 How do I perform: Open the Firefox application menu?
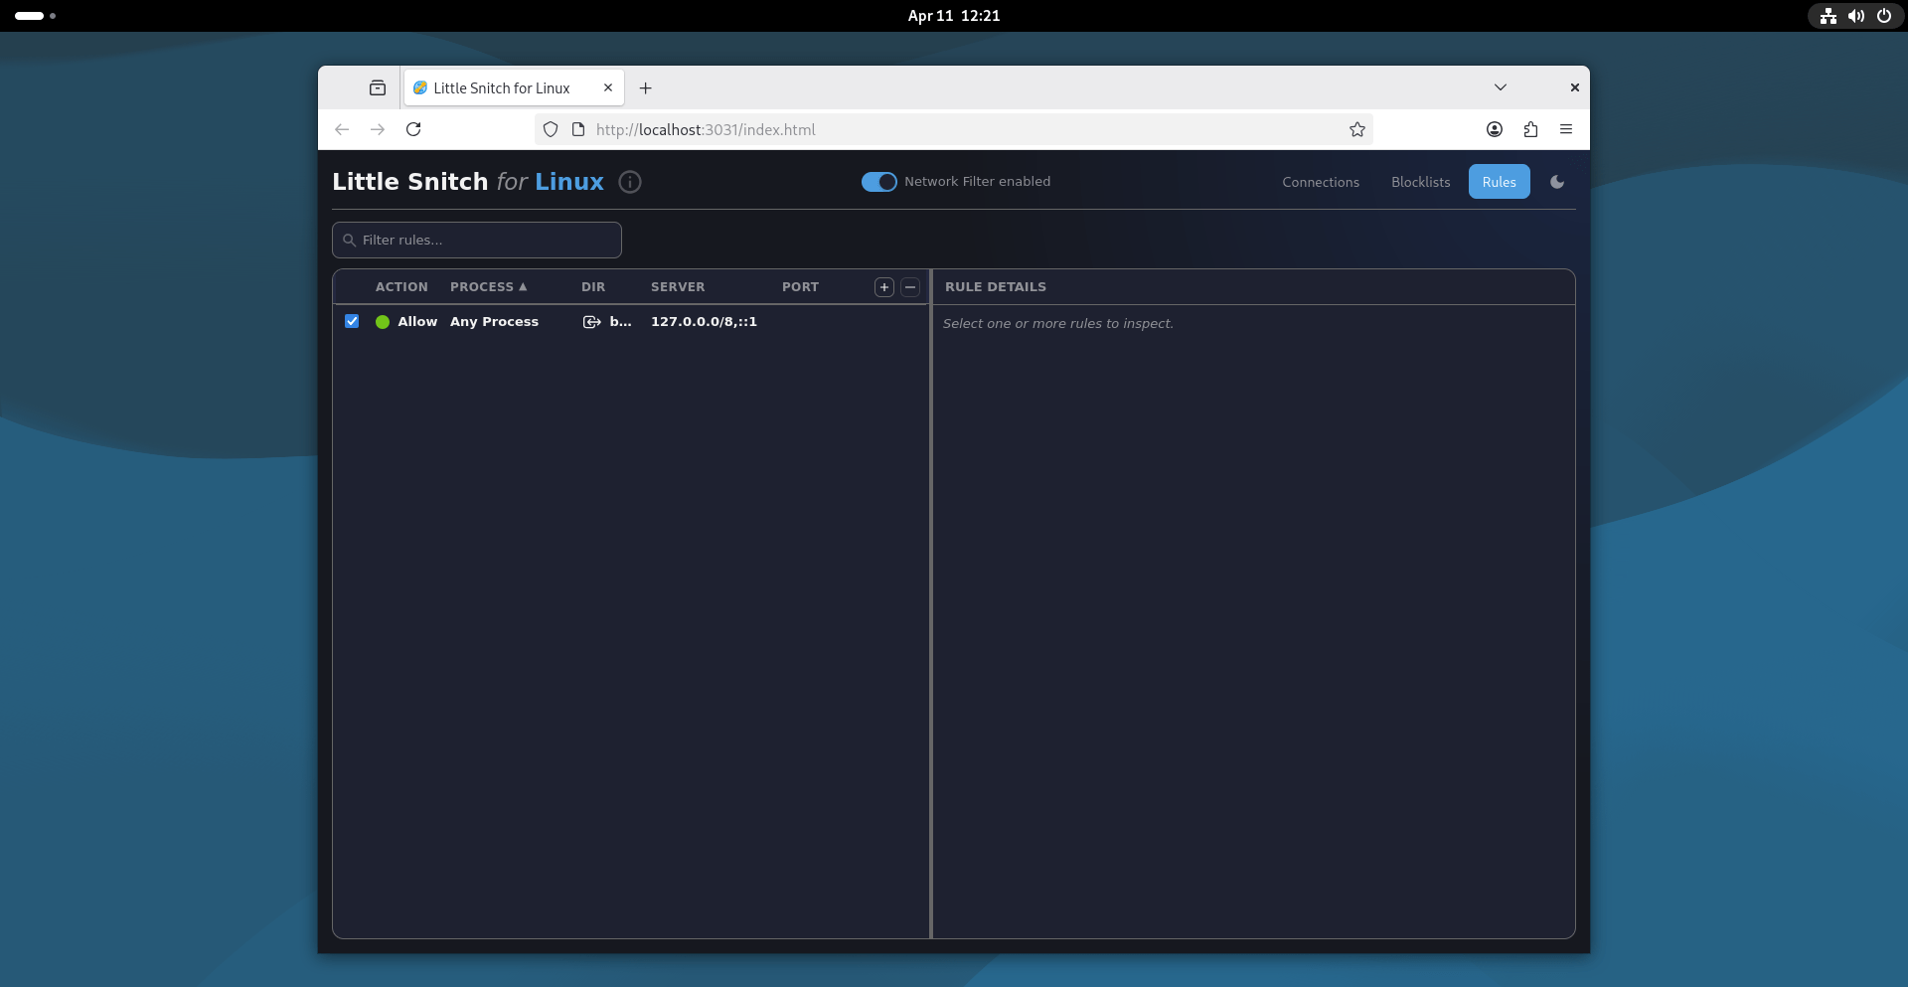(1566, 129)
